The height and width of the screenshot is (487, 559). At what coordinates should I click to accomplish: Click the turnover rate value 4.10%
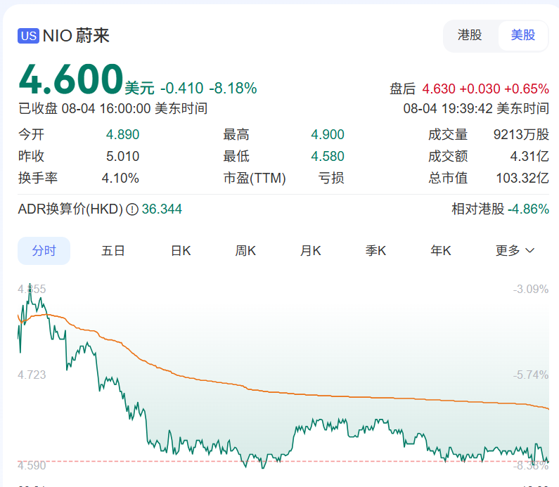120,178
